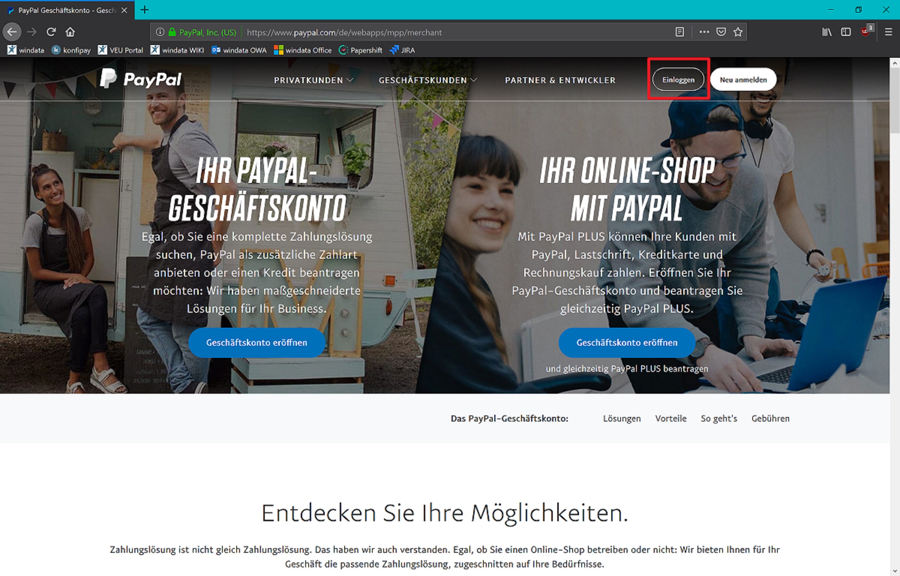Image resolution: width=900 pixels, height=576 pixels.
Task: Open a new tab with the plus button
Action: point(144,10)
